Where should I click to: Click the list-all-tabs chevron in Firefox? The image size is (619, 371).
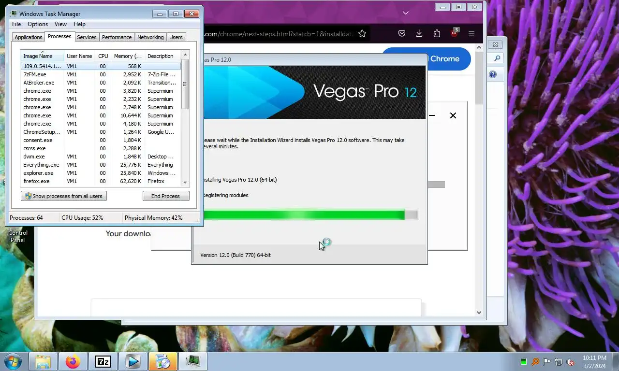pyautogui.click(x=406, y=13)
